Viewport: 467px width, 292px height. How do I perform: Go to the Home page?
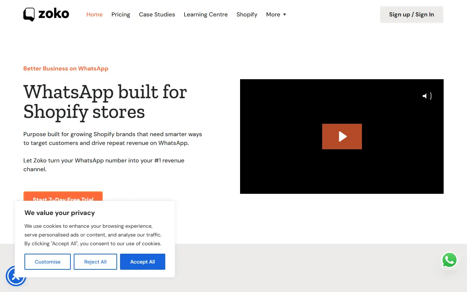[x=94, y=15]
